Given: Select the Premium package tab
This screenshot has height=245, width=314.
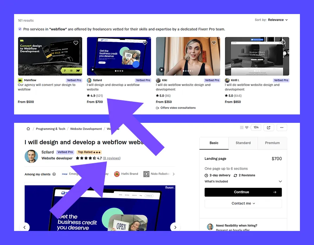Looking at the screenshot, I should pos(272,143).
